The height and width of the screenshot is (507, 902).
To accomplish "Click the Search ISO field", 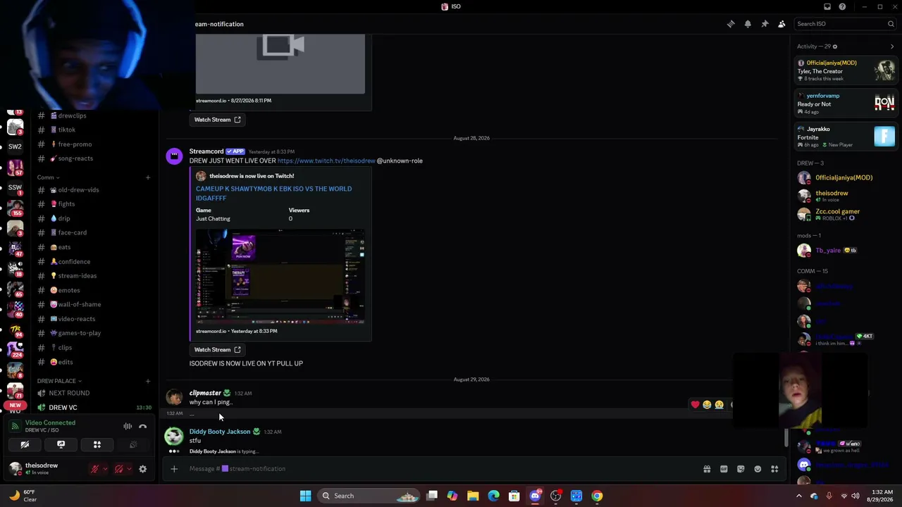I will [x=844, y=24].
